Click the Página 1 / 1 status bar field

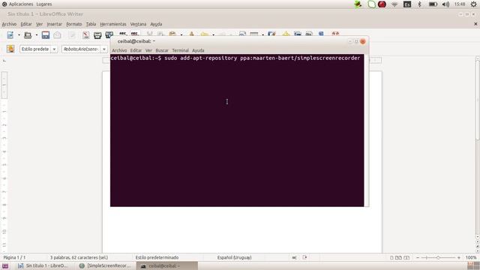click(x=14, y=258)
